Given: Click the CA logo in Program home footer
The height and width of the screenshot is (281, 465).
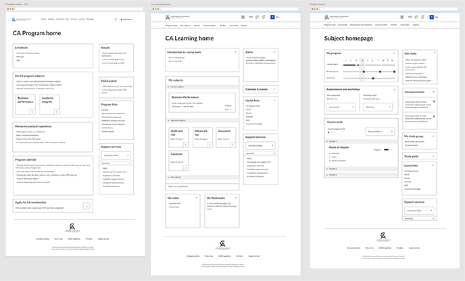Looking at the screenshot, I should click(x=71, y=226).
